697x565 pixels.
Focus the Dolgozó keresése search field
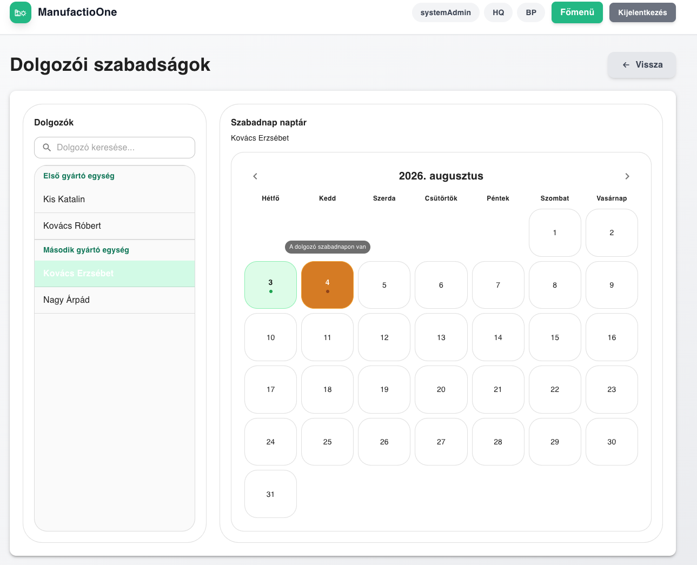pos(115,148)
